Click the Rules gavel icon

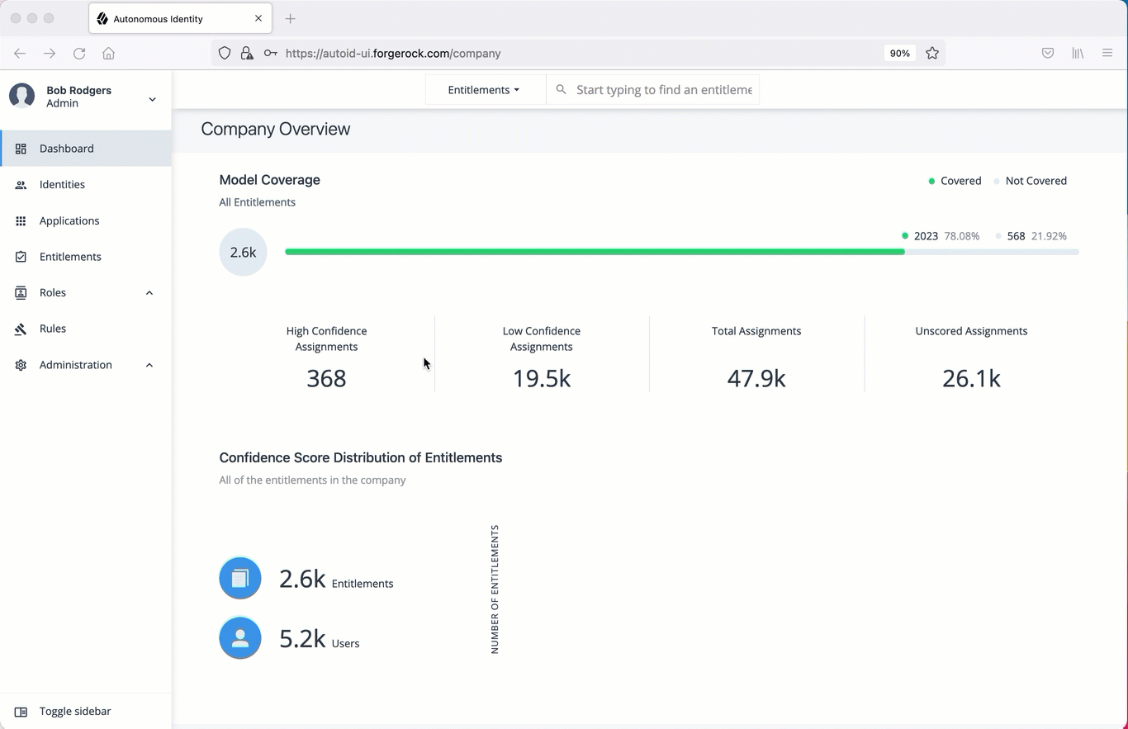tap(21, 329)
